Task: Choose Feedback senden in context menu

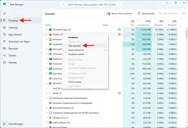Action: [76, 54]
